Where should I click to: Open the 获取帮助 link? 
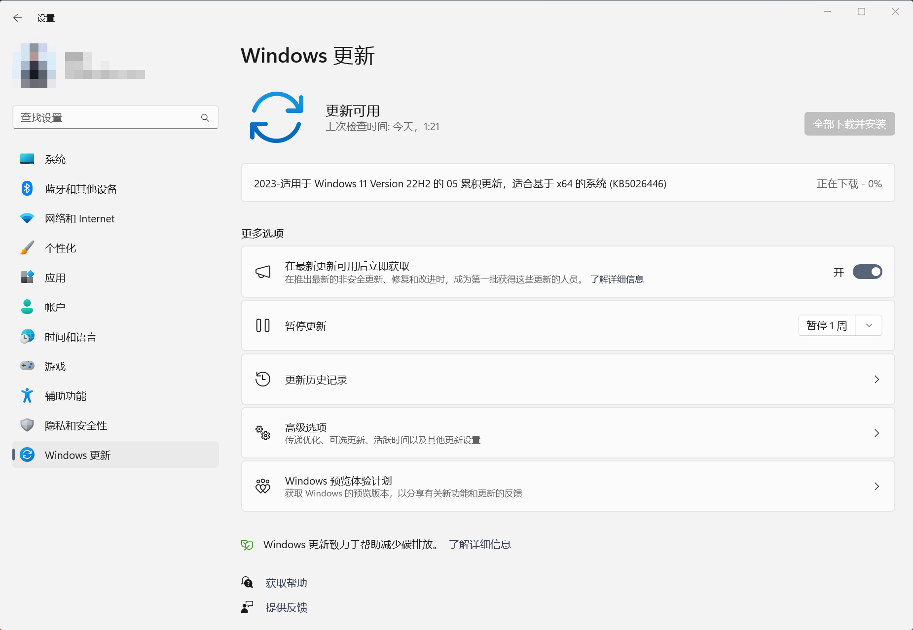(286, 583)
